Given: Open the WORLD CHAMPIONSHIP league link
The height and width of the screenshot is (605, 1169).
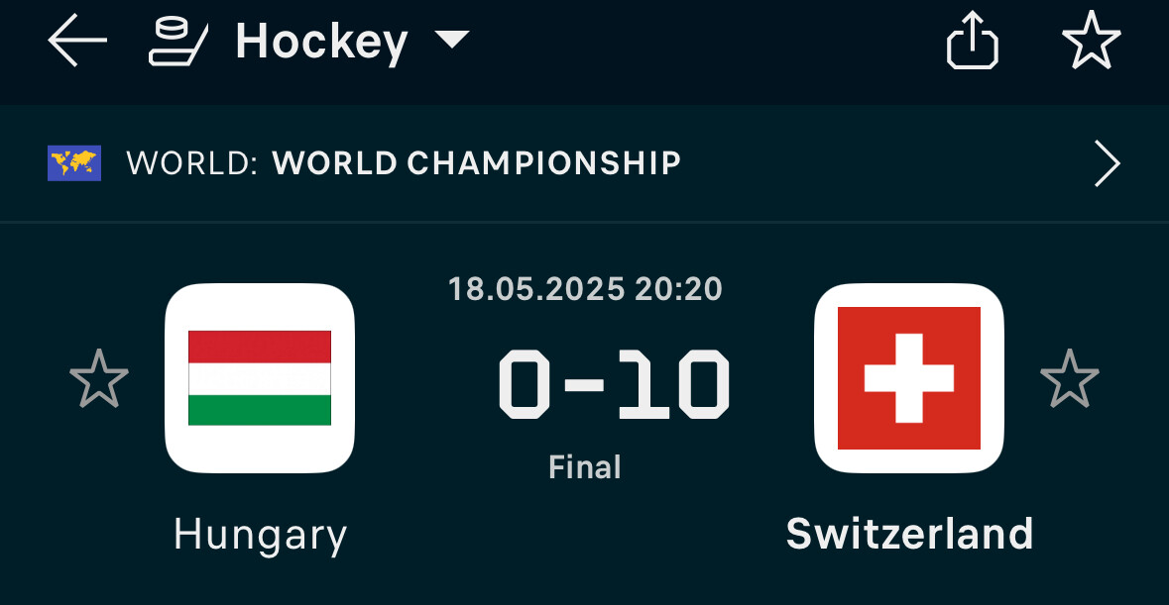Looking at the screenshot, I should [x=476, y=163].
